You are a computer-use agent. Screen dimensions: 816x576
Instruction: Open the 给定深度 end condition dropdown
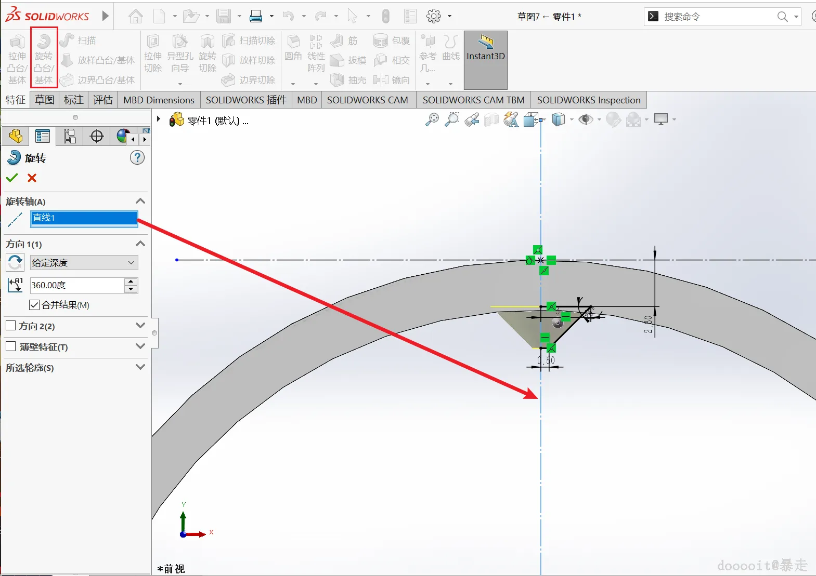(84, 263)
